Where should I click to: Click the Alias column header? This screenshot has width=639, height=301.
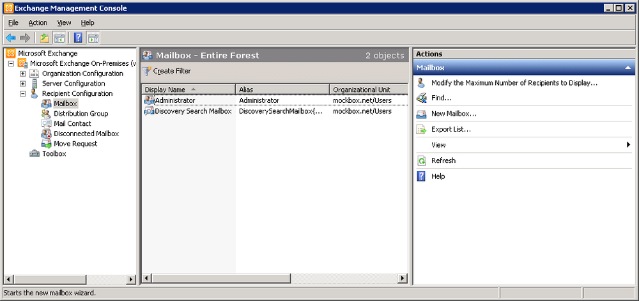coord(282,89)
